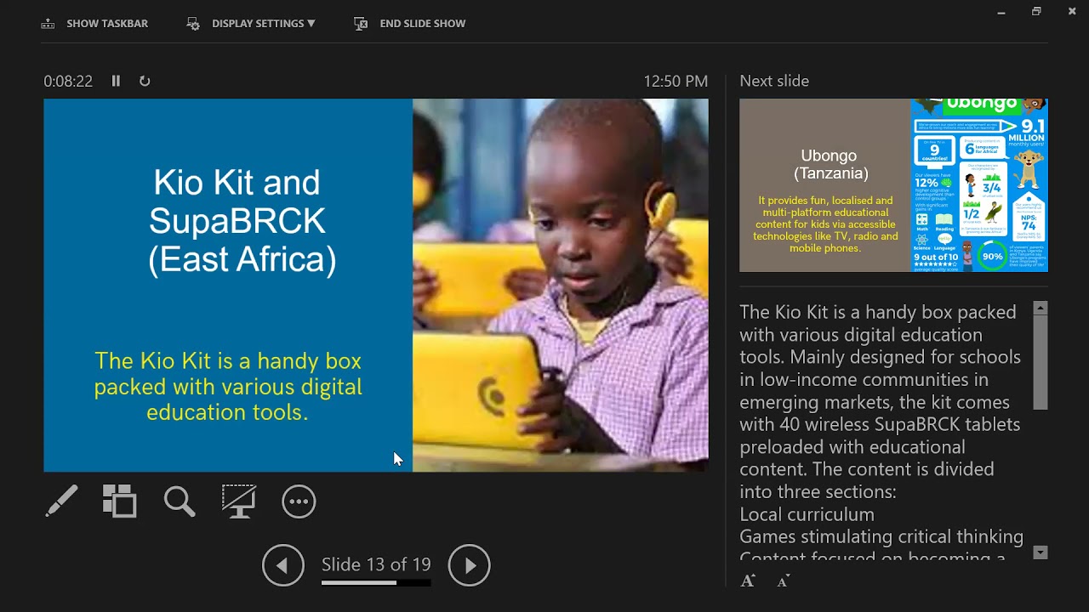1089x612 pixels.
Task: Toggle Black or unblack slide show
Action: point(239,501)
